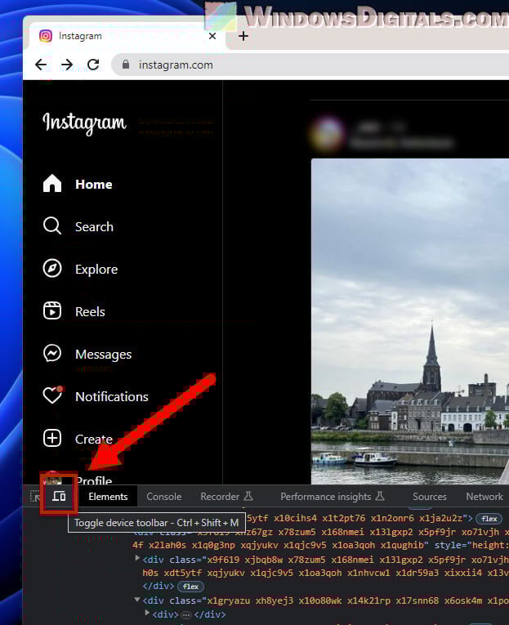Open the Home icon in the sidebar
Screen dimensions: 509x625
coord(52,184)
